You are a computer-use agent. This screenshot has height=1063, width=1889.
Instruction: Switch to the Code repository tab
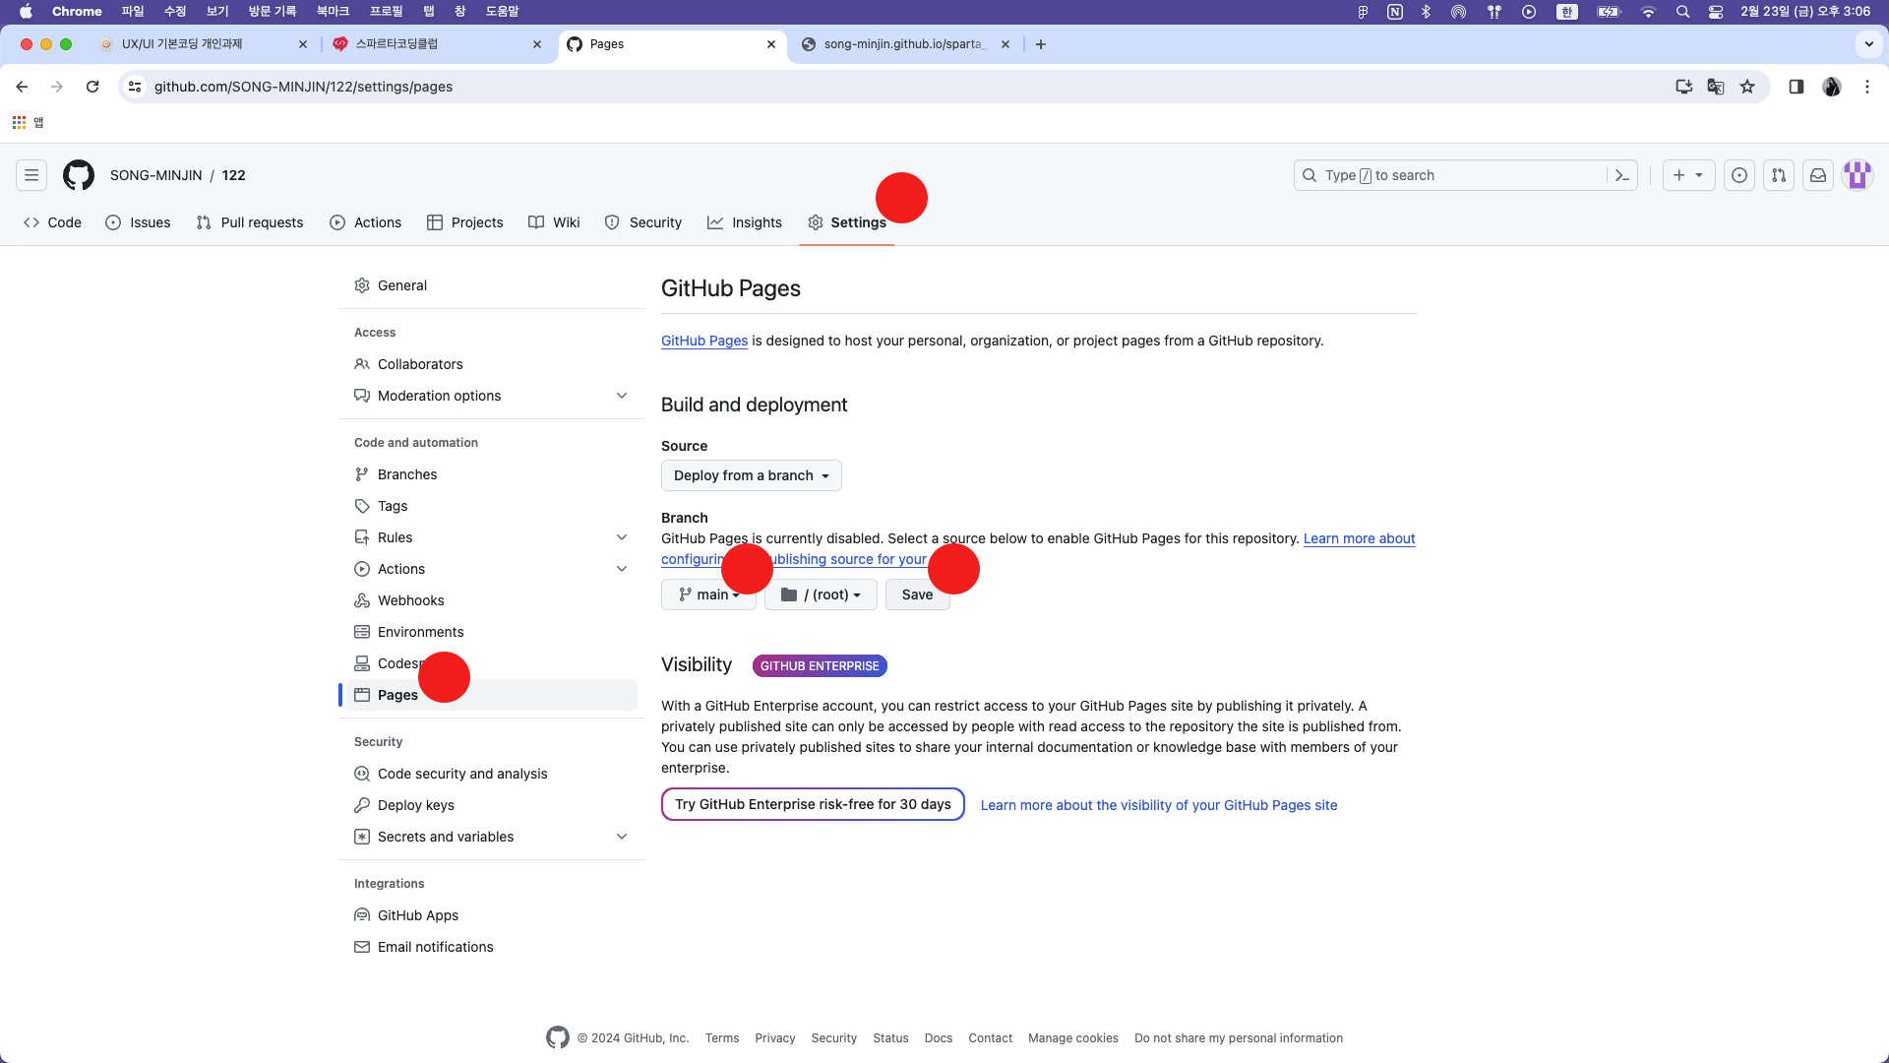[53, 222]
